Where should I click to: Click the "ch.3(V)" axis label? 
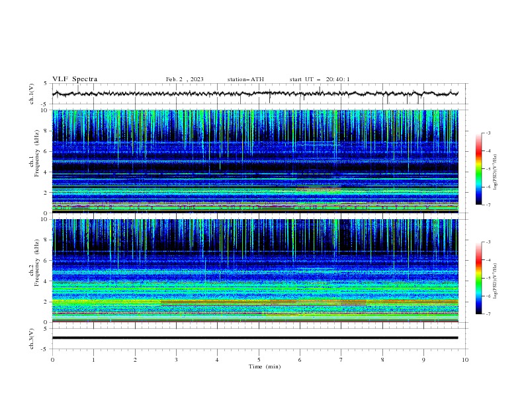32,339
